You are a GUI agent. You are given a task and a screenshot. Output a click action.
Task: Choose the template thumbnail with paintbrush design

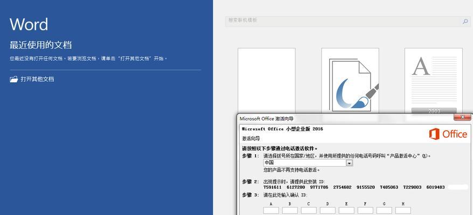pos(350,81)
